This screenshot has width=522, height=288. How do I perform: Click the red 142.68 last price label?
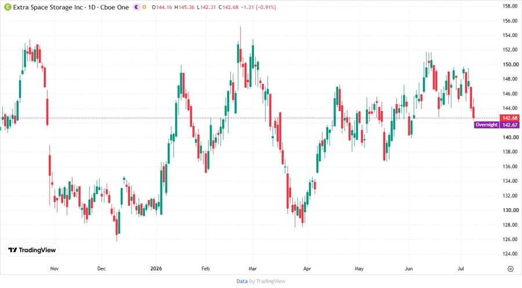point(509,118)
